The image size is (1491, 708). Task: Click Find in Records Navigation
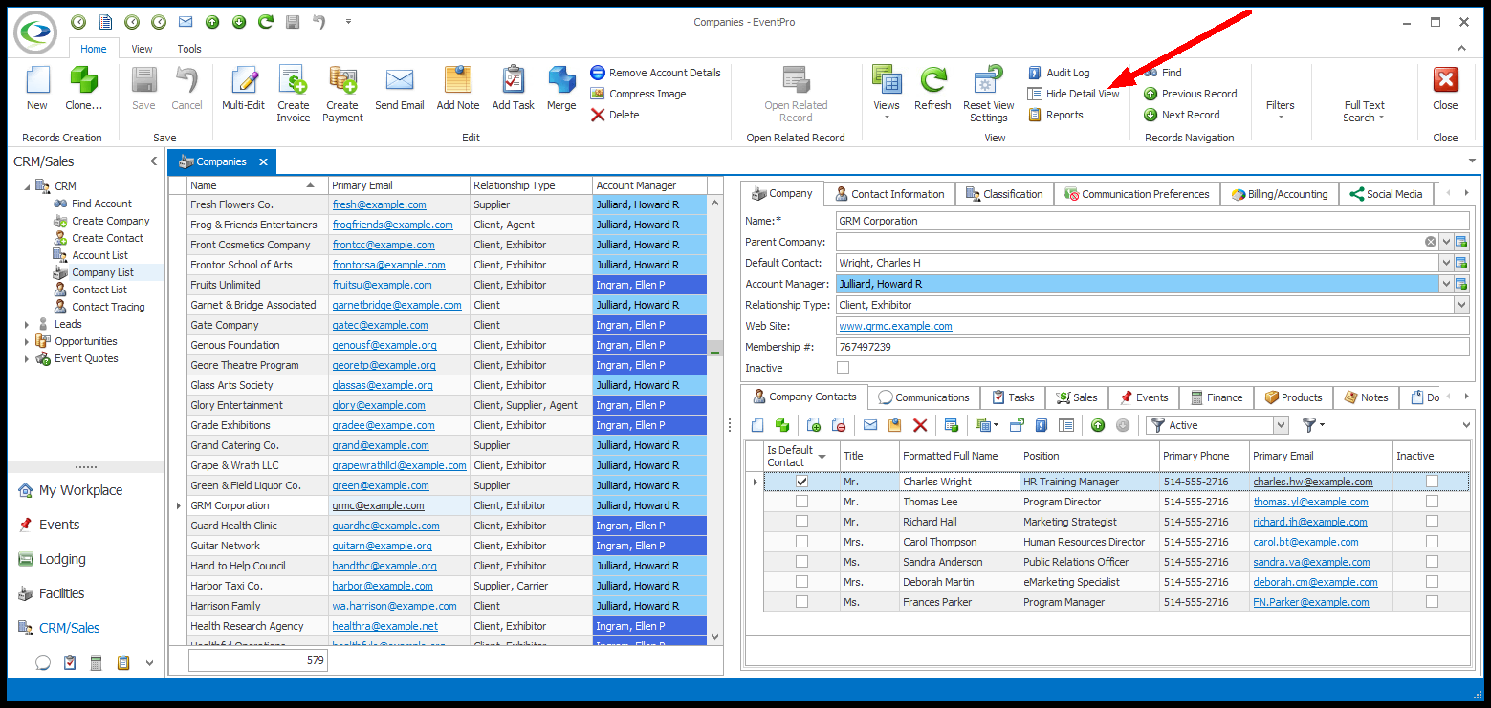[x=1163, y=73]
